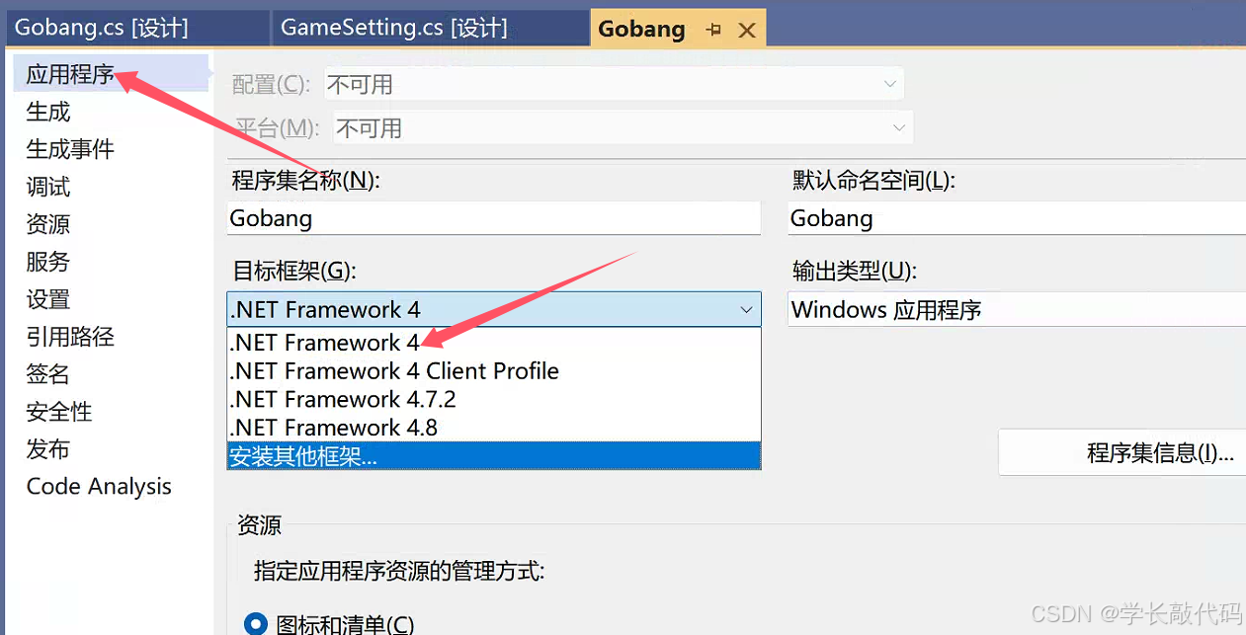Image resolution: width=1246 pixels, height=635 pixels.
Task: Open the 签名 (Signing) settings page
Action: pyautogui.click(x=46, y=374)
